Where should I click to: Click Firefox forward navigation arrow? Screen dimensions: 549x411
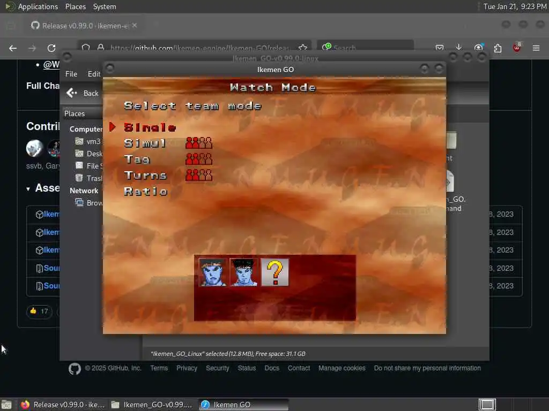(x=32, y=48)
